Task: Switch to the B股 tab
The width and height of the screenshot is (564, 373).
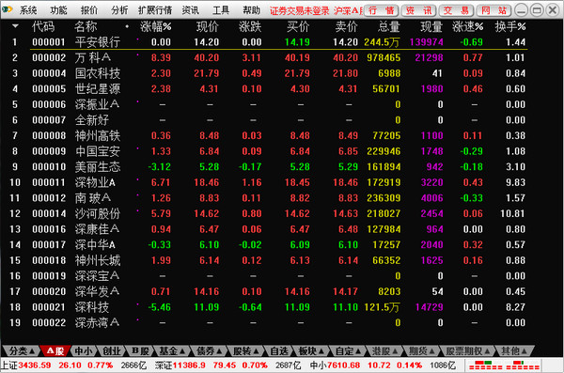Action: click(x=140, y=350)
